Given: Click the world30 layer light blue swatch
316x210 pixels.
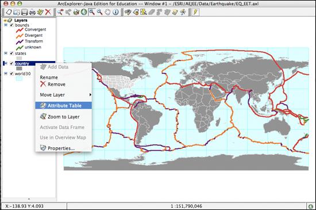Looking at the screenshot, I should tap(19, 79).
